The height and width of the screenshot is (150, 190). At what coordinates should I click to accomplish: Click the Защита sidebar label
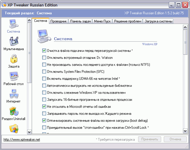click(x=14, y=66)
